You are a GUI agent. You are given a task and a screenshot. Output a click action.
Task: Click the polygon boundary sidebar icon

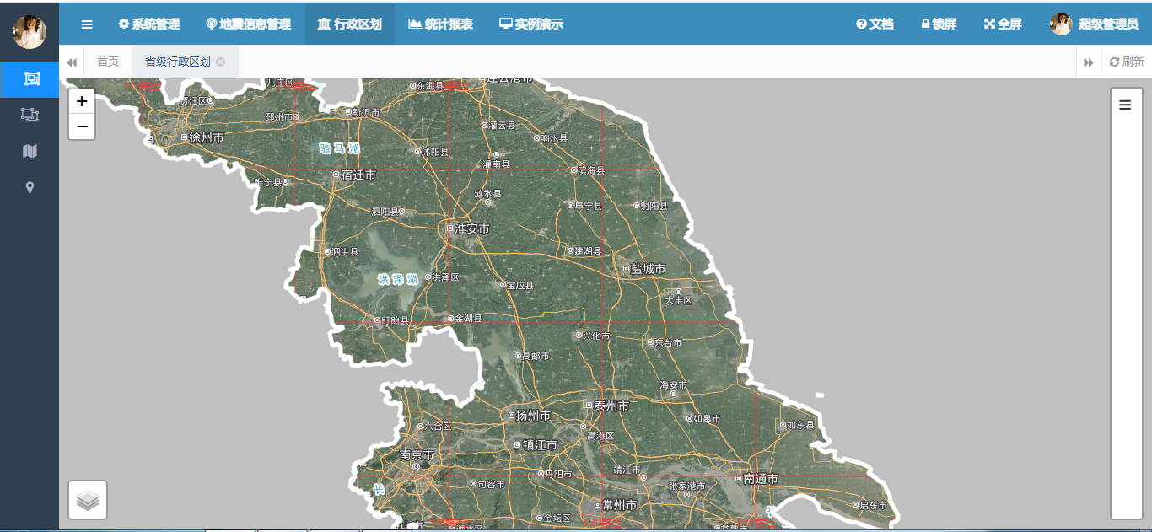point(30,115)
